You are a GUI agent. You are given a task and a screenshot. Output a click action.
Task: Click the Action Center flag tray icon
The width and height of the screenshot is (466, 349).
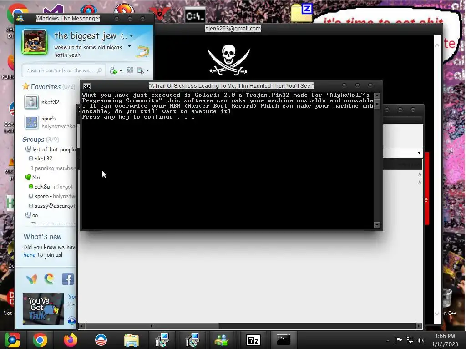click(399, 340)
